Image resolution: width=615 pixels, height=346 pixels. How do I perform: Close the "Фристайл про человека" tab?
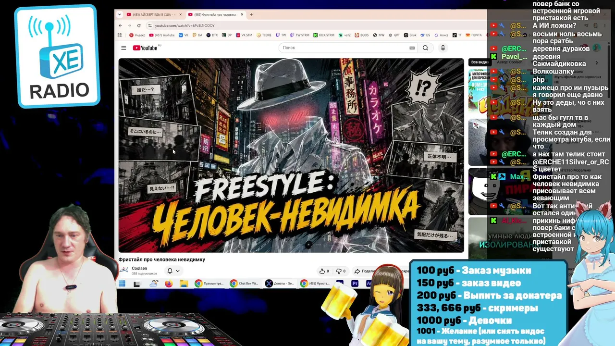[242, 14]
